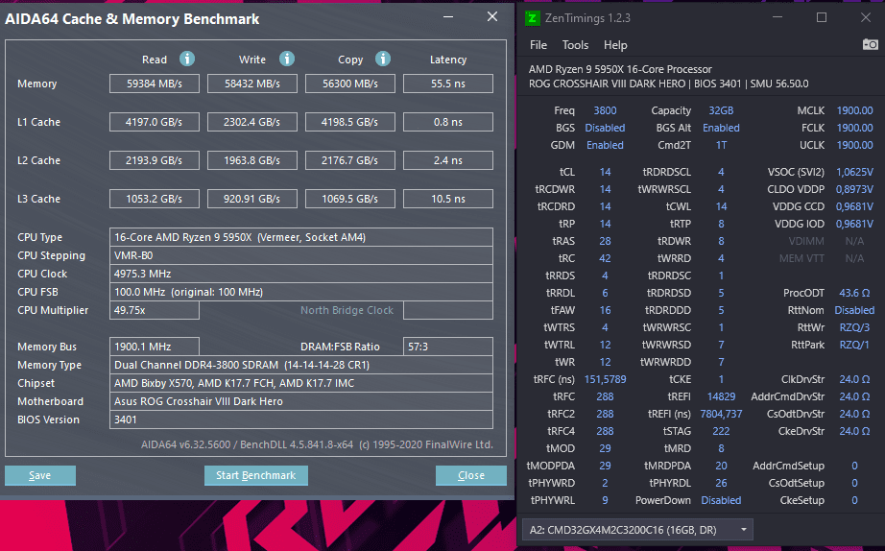Click the PowerDown Disabled value
The width and height of the screenshot is (885, 551).
[x=721, y=500]
